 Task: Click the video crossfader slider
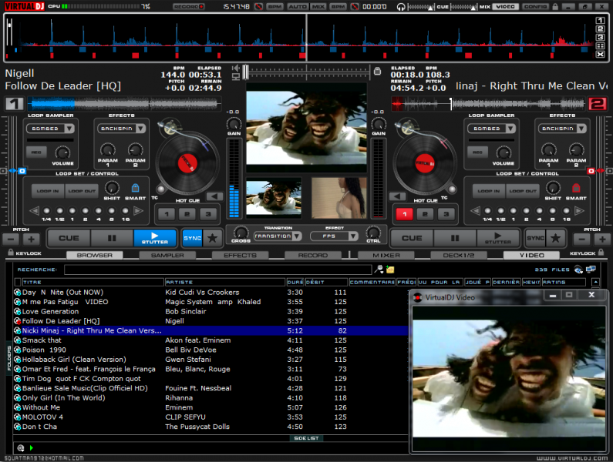[306, 72]
